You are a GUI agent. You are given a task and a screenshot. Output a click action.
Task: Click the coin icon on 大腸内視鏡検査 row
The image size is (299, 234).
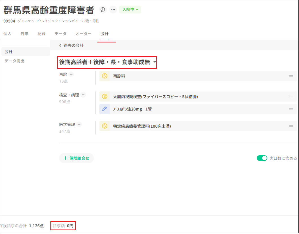pos(105,97)
